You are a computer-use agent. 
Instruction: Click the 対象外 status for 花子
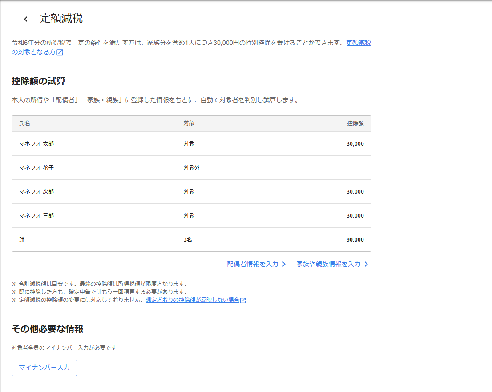[191, 168]
